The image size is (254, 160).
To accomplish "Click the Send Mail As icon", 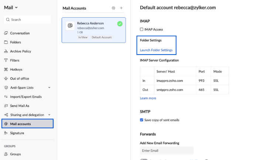I will [6, 106].
